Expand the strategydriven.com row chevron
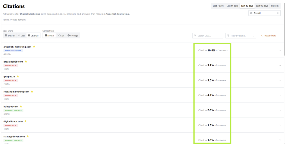The image size is (286, 147). 280,140
